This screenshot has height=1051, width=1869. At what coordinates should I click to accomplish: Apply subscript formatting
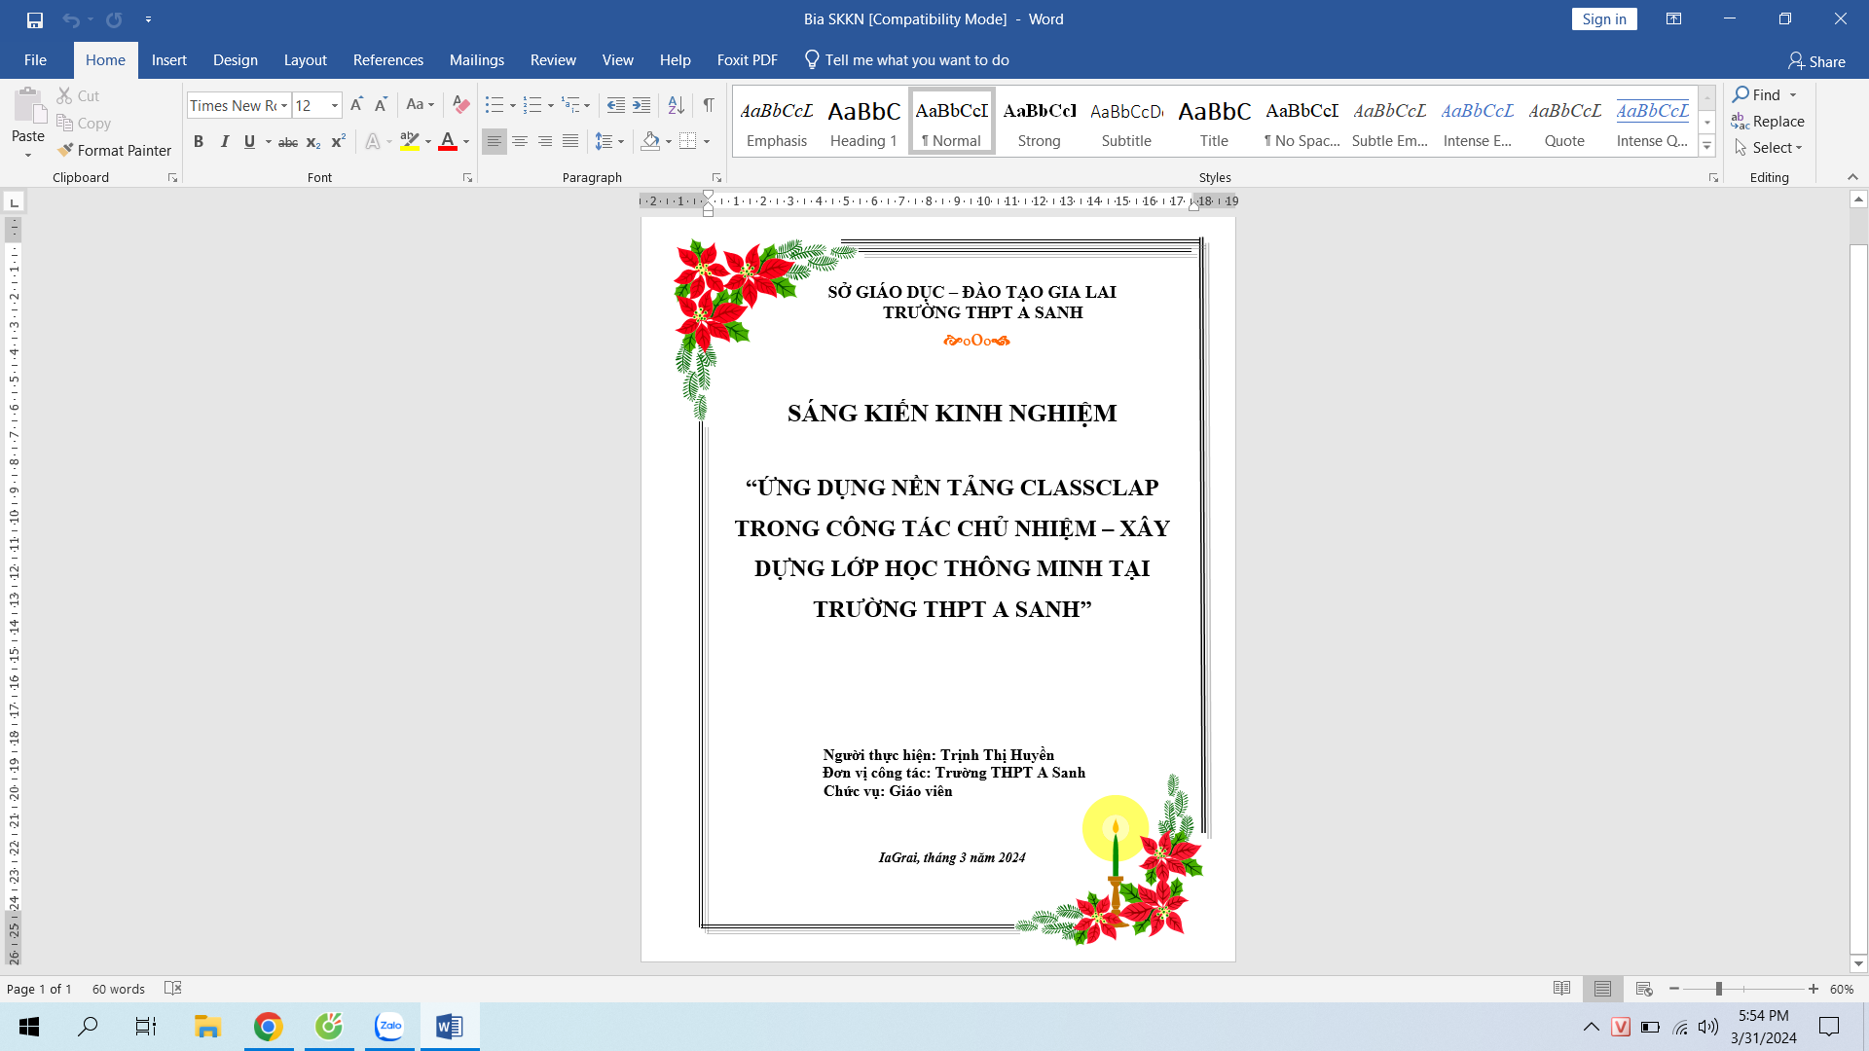pyautogui.click(x=313, y=142)
